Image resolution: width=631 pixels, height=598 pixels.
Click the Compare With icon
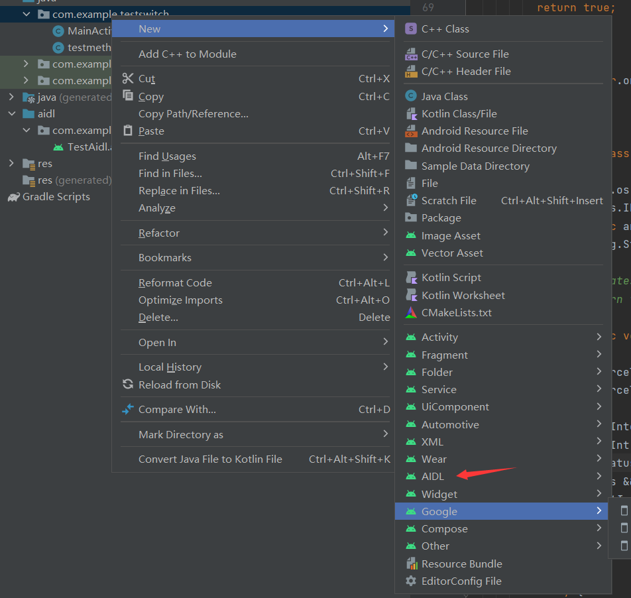(x=128, y=410)
